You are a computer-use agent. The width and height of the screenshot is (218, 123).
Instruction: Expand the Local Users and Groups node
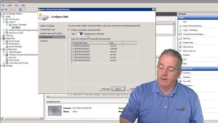(4, 63)
